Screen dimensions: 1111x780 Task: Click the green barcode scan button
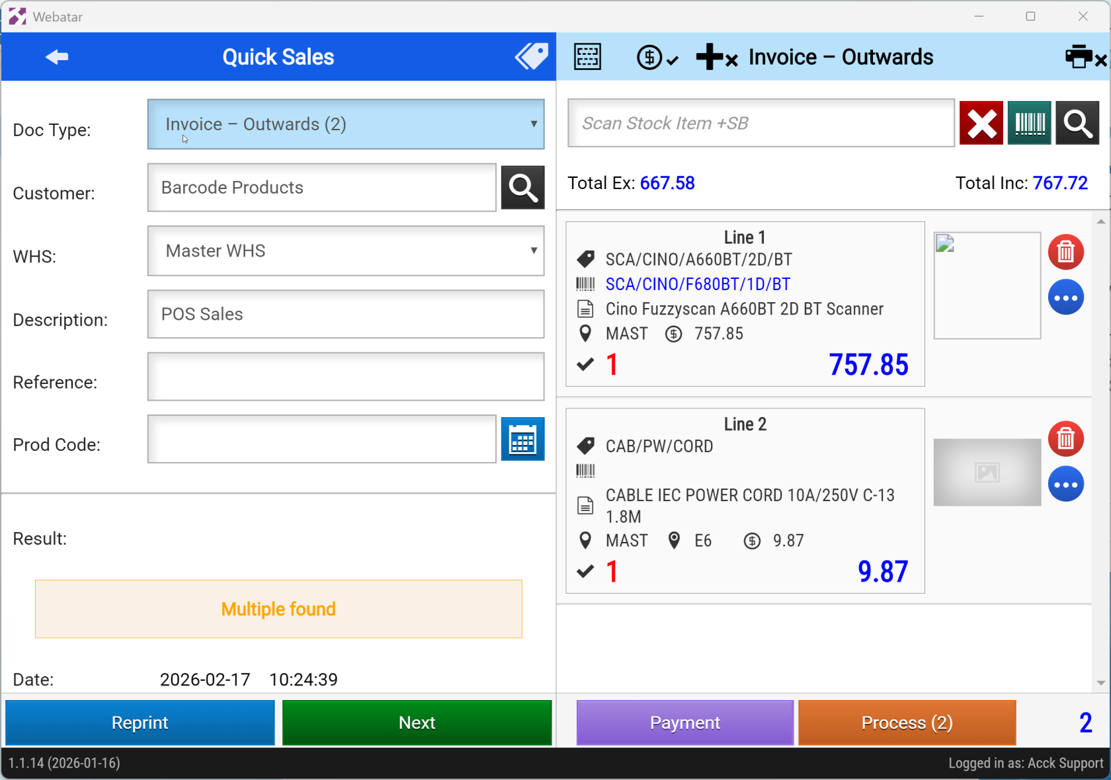(1029, 123)
